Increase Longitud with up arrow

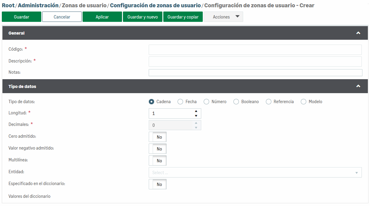tap(196, 111)
